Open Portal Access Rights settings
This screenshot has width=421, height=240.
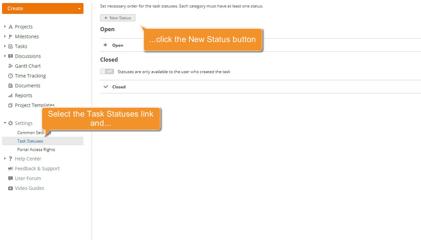pos(36,149)
